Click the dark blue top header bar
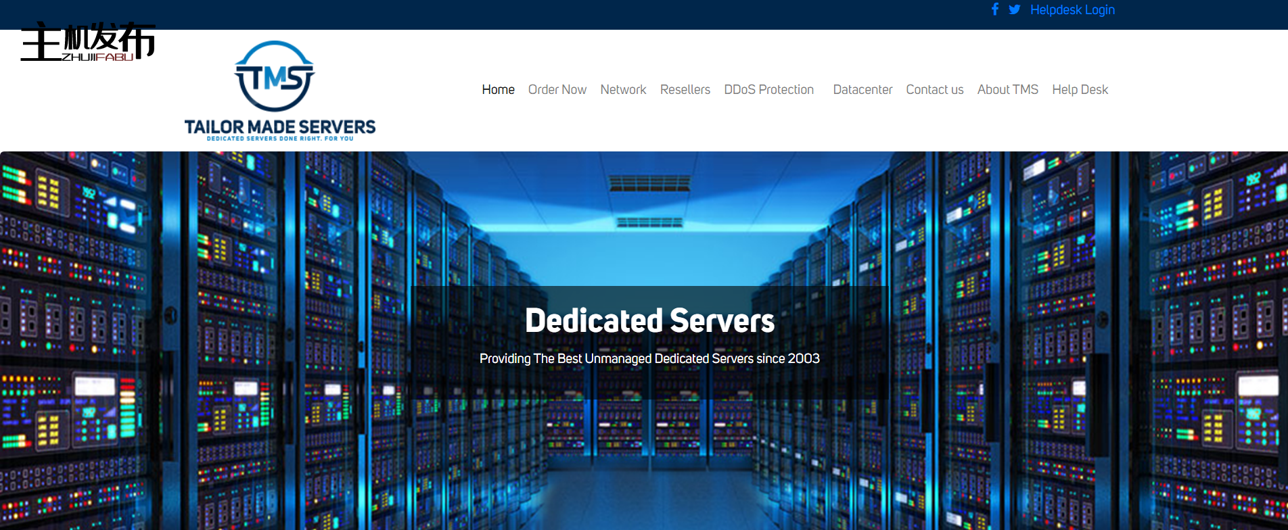 tap(541, 14)
